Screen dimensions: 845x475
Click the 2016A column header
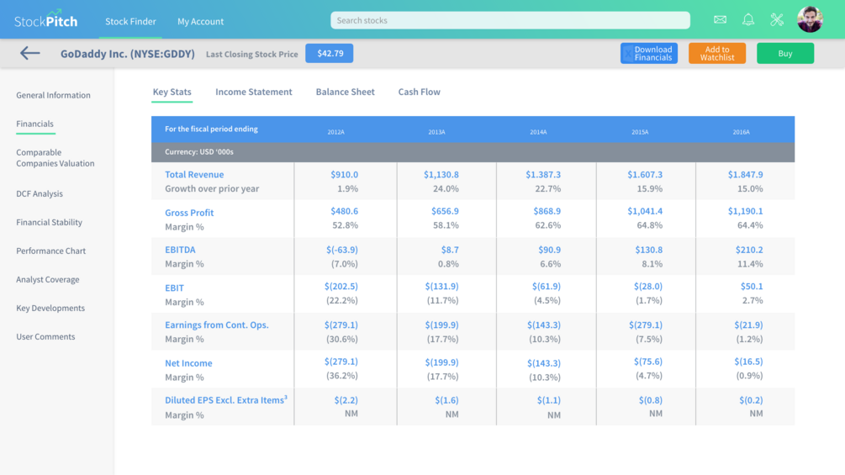tap(741, 132)
